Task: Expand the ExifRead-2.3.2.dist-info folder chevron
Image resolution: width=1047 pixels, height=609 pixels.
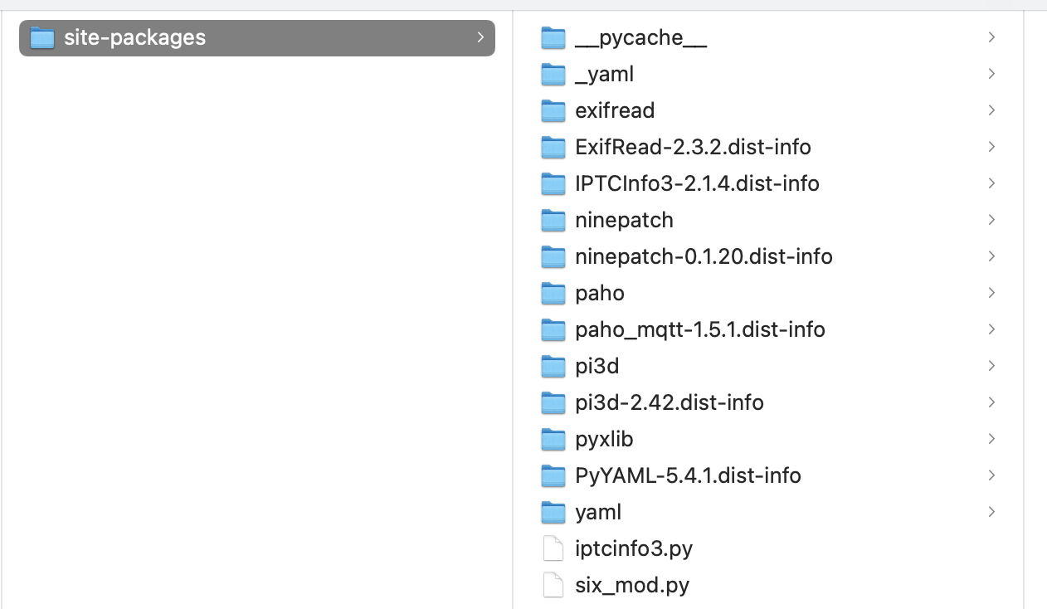Action: pos(991,147)
